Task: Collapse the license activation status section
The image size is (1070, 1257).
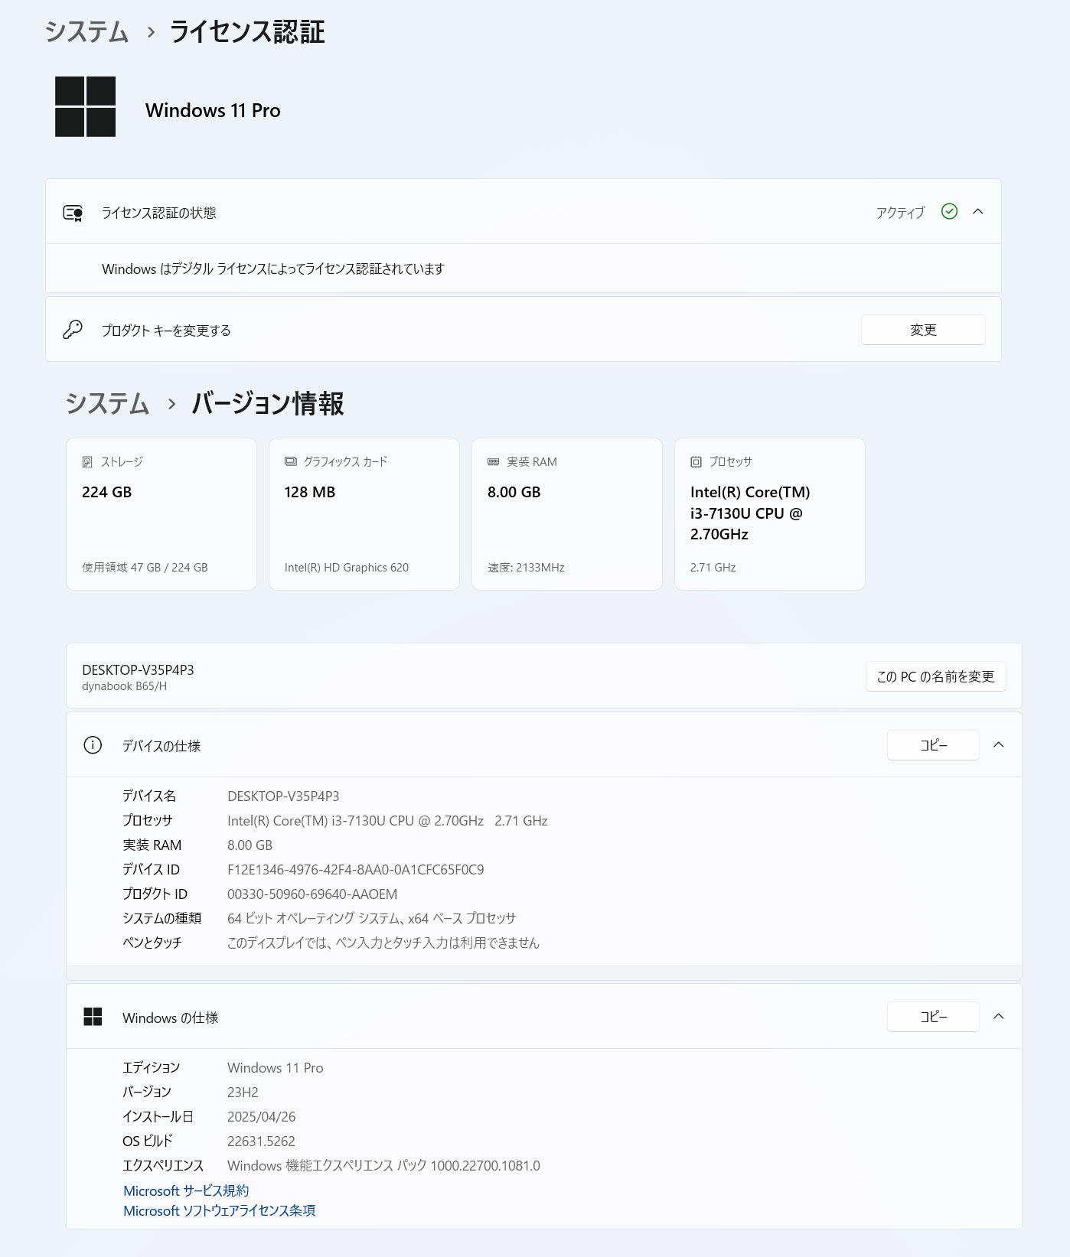Action: [978, 212]
